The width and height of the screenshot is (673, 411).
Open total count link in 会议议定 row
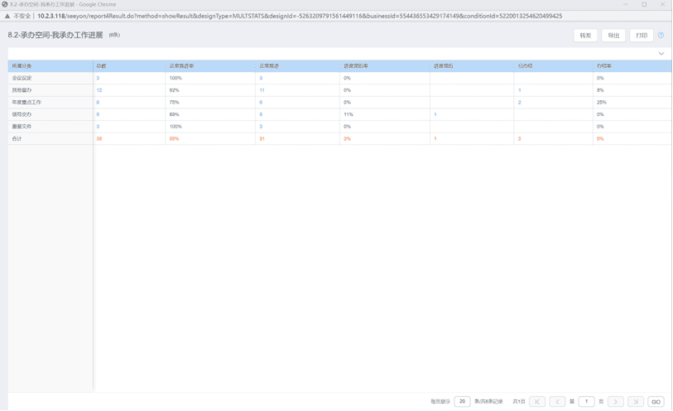click(x=98, y=78)
